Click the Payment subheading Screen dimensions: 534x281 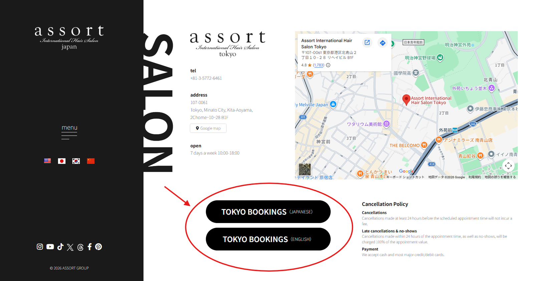coord(370,249)
